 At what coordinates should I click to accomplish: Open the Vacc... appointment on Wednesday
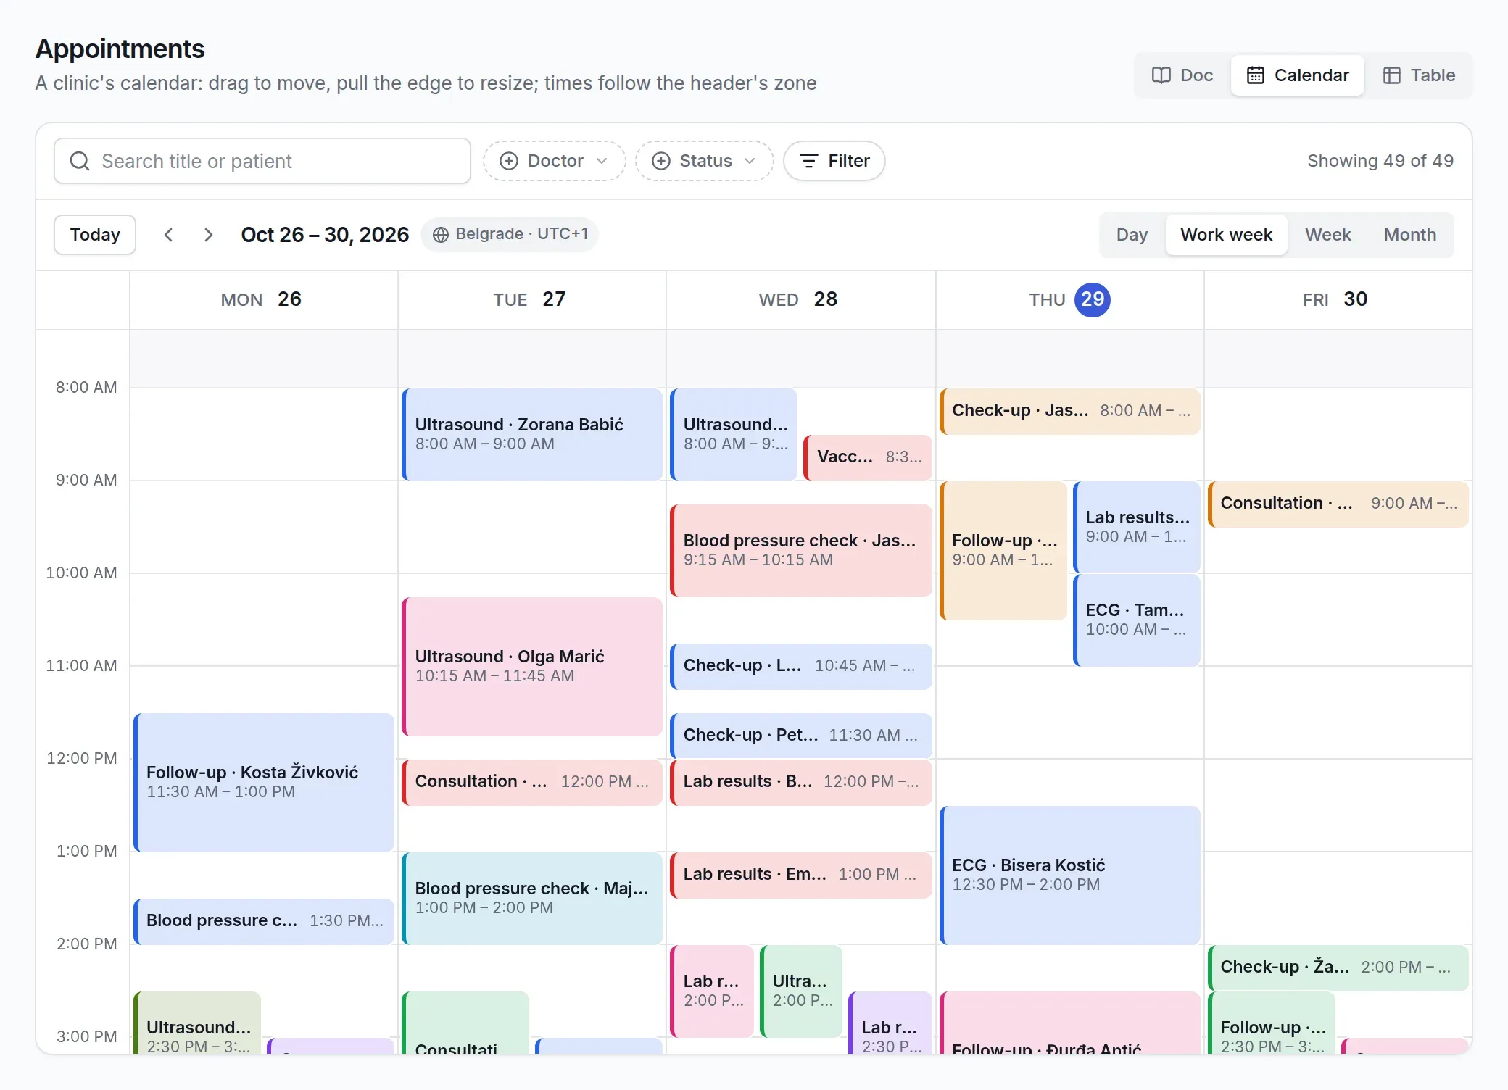(868, 457)
